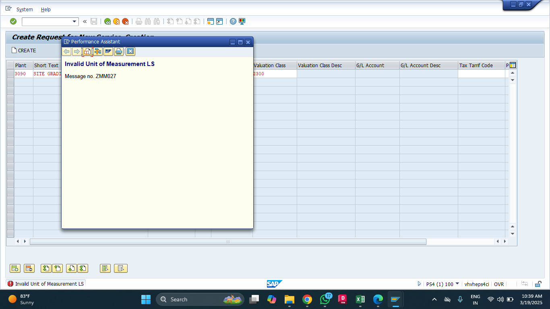Click the Print icon in Performance Assistant
The width and height of the screenshot is (550, 309).
(x=118, y=51)
